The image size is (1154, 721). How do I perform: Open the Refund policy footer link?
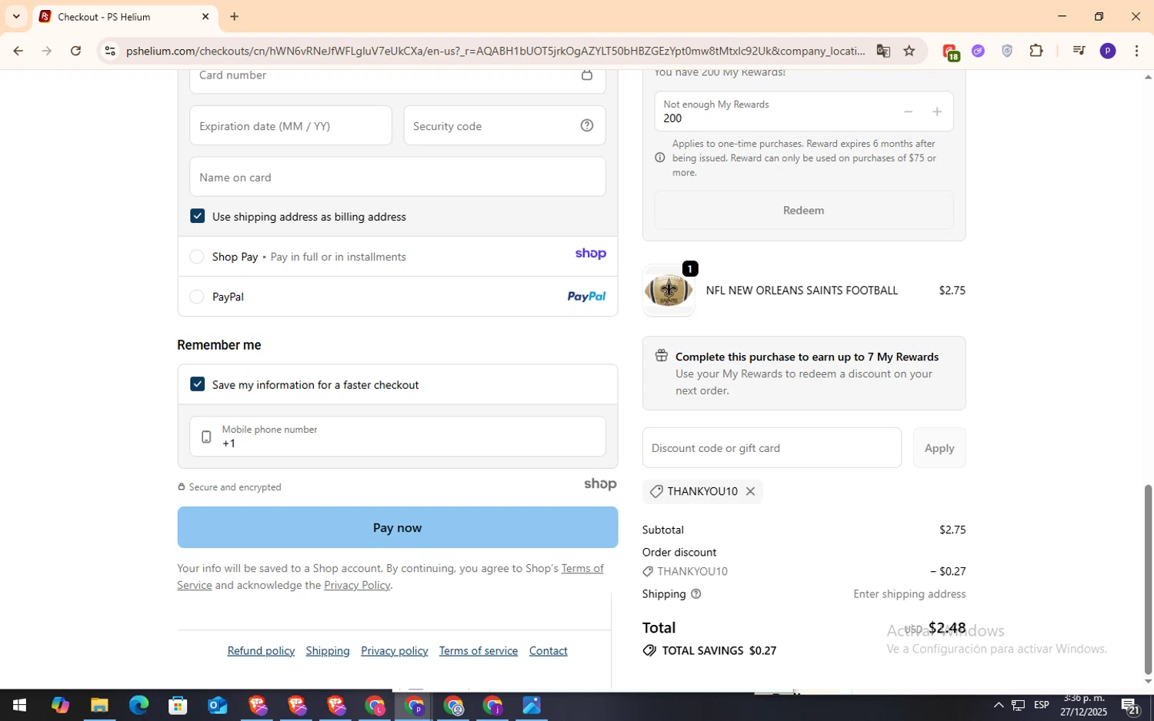(x=261, y=650)
